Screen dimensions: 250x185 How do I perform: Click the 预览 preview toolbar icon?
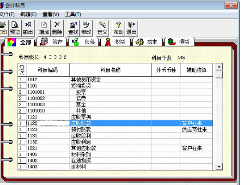[15, 28]
